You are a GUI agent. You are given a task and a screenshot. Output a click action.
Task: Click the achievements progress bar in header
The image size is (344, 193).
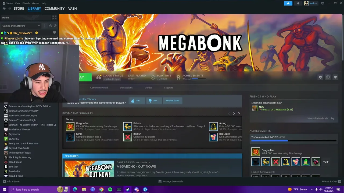click(x=199, y=79)
